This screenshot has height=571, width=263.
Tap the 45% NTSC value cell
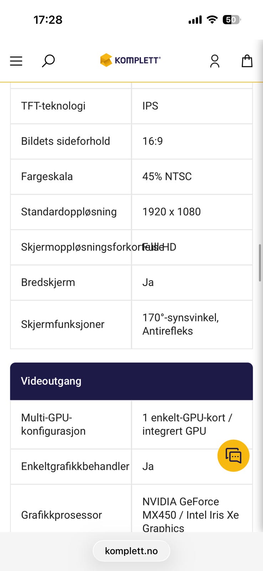[x=167, y=176]
